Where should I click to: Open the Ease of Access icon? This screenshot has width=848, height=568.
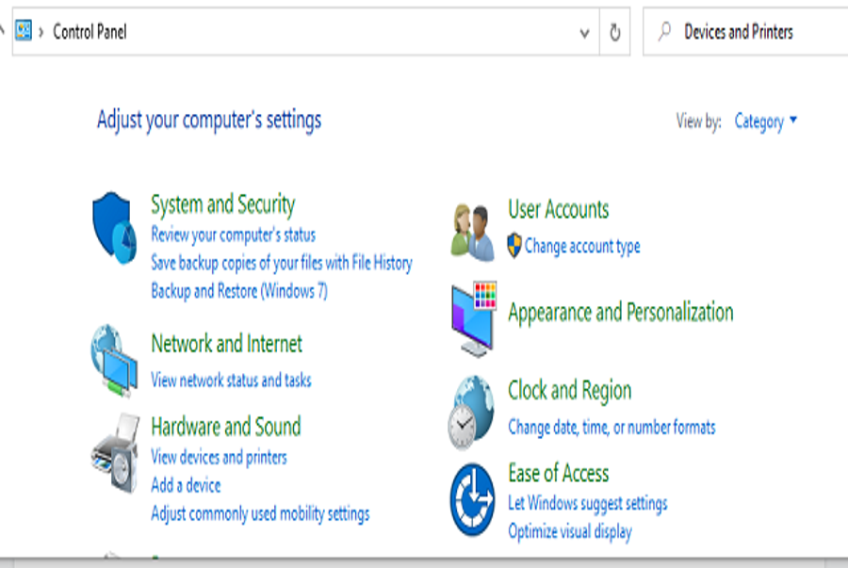pyautogui.click(x=472, y=499)
